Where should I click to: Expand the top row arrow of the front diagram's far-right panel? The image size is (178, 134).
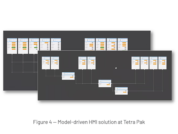pos(166,60)
